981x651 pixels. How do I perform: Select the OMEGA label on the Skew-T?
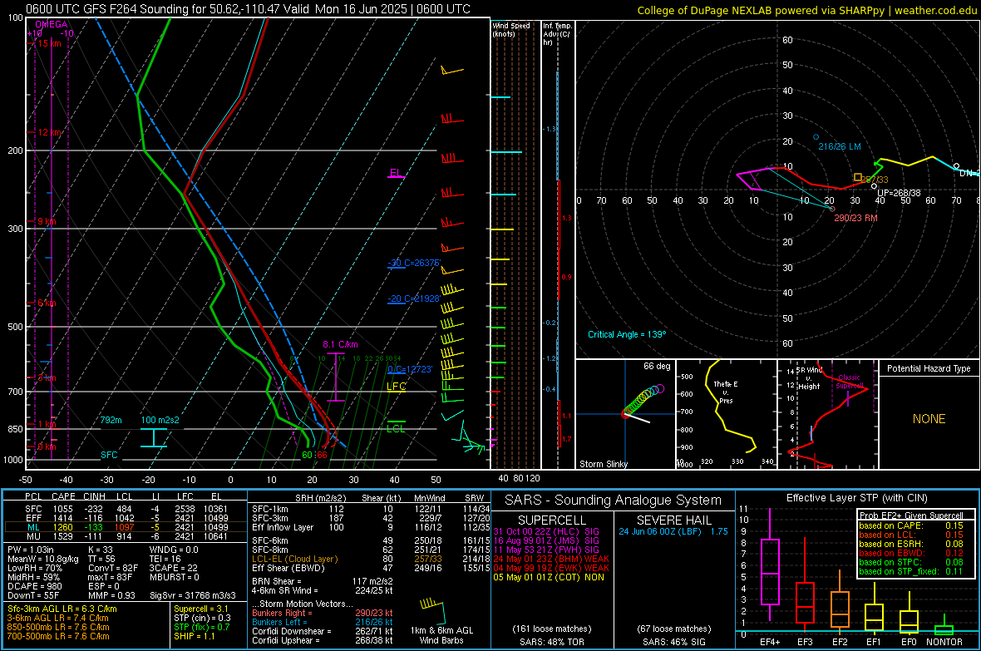(x=52, y=24)
